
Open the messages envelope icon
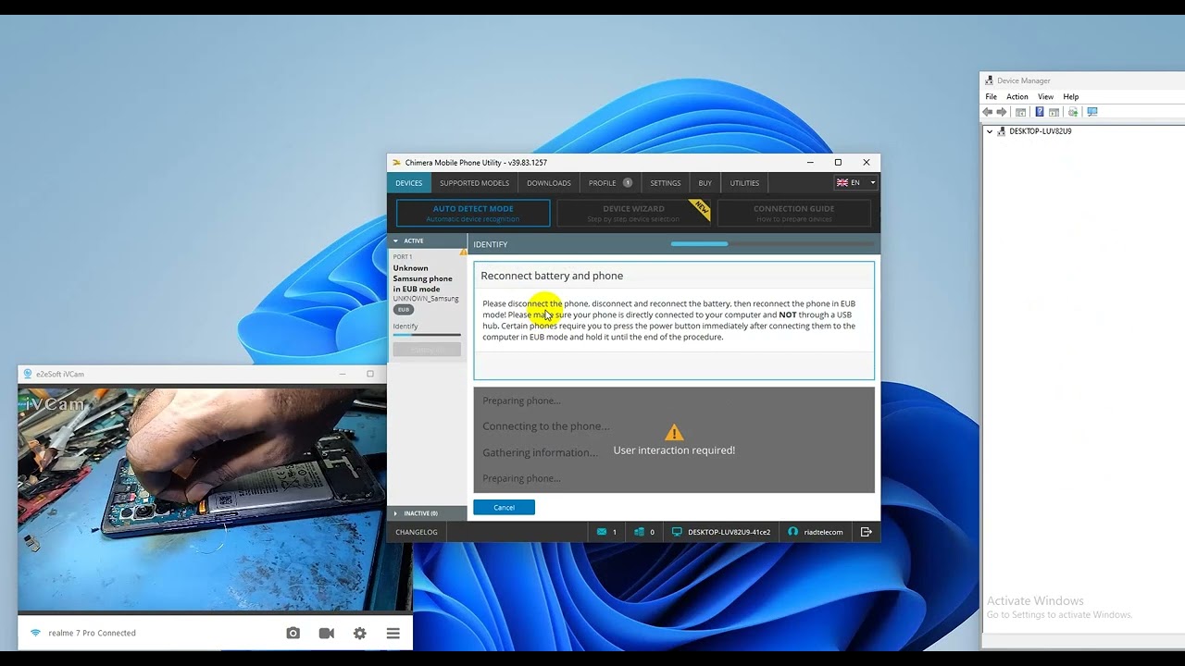click(x=603, y=532)
